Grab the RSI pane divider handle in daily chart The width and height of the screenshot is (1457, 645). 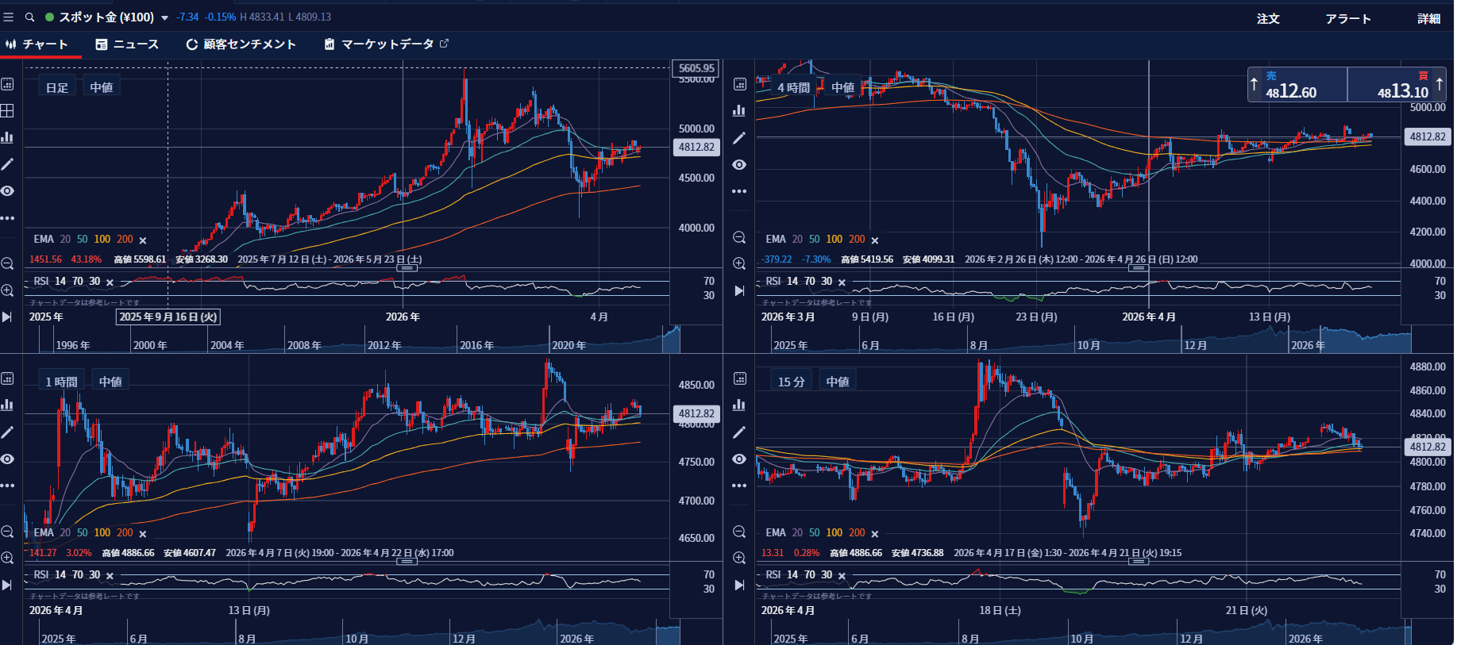407,268
